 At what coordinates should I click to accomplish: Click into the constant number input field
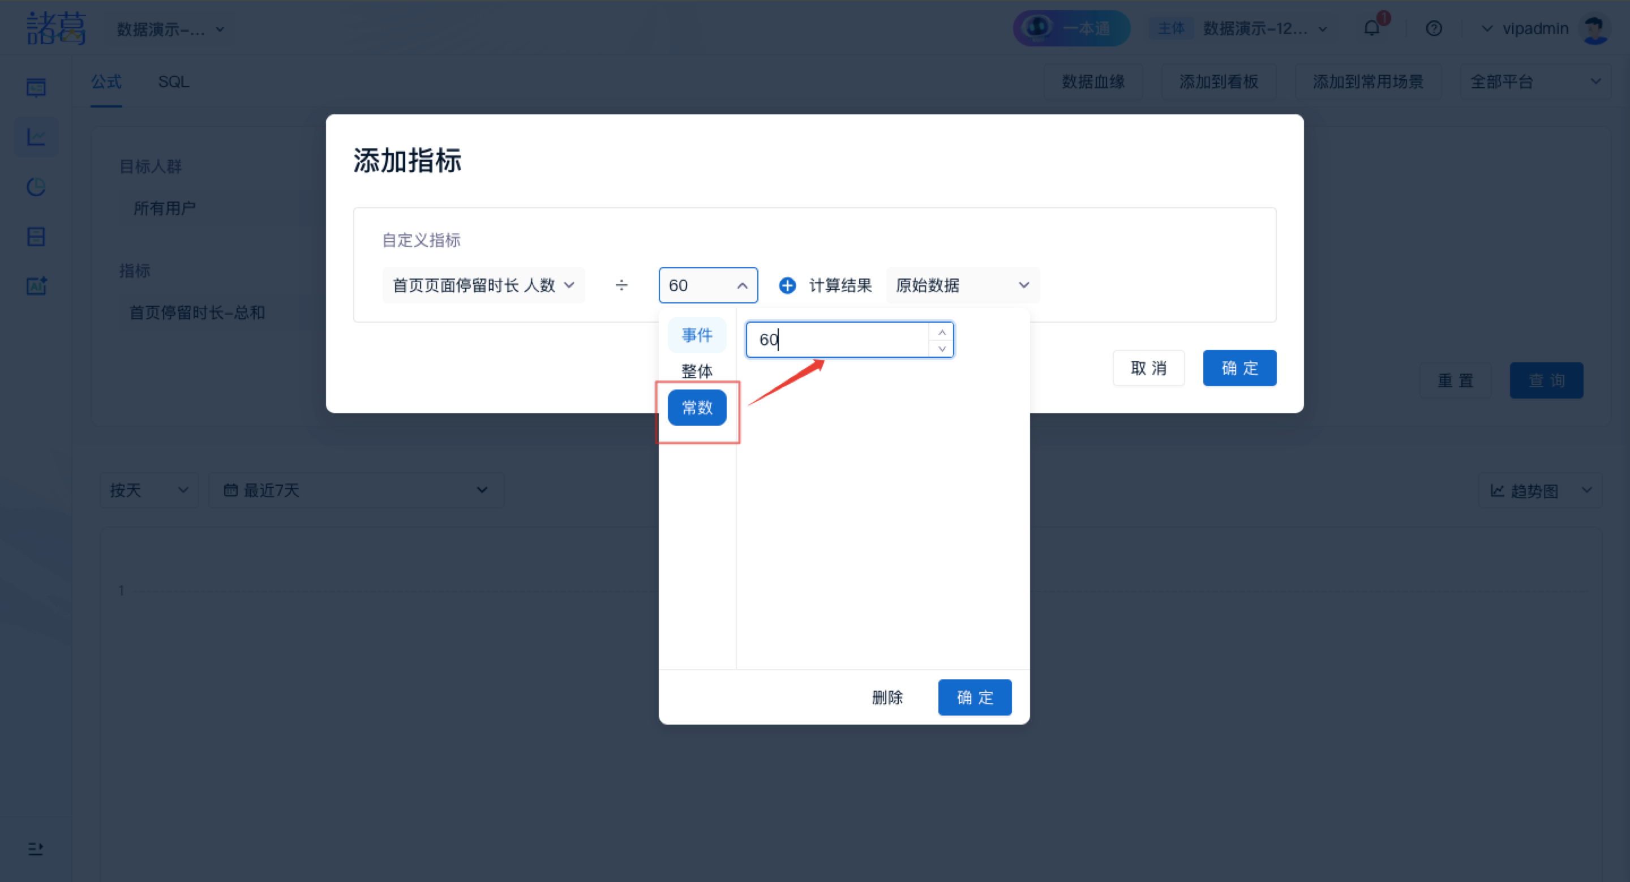click(x=835, y=340)
